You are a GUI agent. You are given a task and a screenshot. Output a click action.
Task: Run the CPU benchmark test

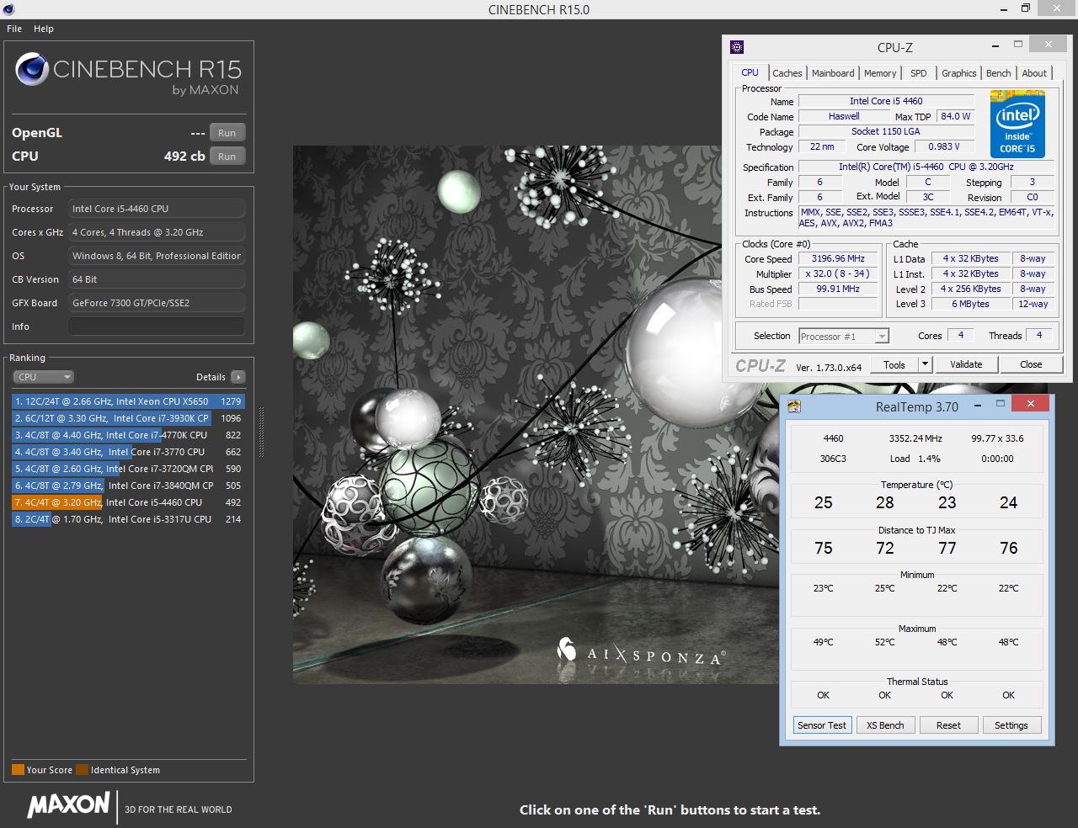click(x=227, y=157)
